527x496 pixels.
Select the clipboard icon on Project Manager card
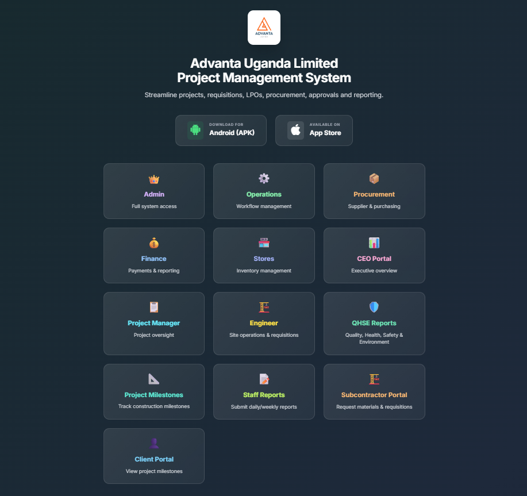pos(153,307)
